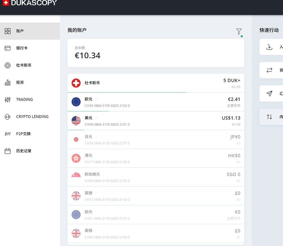Click the 5 DUK+ balance amount
Image resolution: width=283 pixels, height=246 pixels.
(x=232, y=80)
